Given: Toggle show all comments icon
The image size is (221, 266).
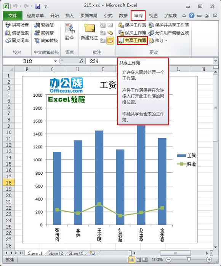Looking at the screenshot, I should [x=110, y=33].
